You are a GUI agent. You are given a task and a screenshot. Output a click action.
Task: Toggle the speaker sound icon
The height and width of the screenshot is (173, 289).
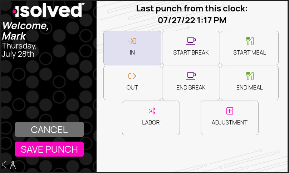(x=5, y=164)
